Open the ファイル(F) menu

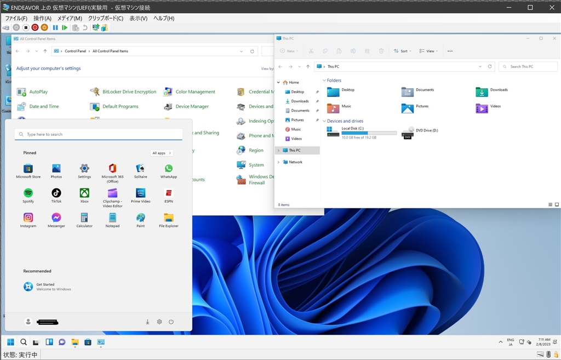coord(16,18)
